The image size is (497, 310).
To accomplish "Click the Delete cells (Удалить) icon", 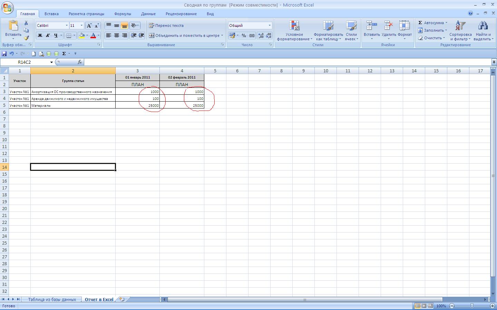I will coord(389,30).
